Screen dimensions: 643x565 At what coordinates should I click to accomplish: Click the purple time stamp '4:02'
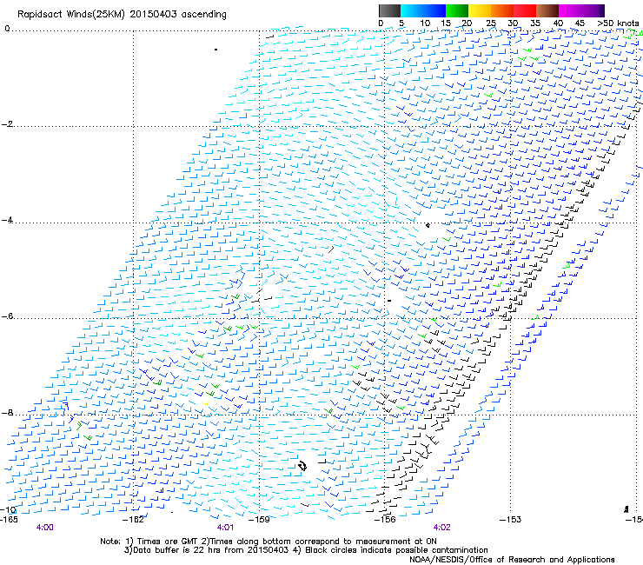pyautogui.click(x=441, y=528)
